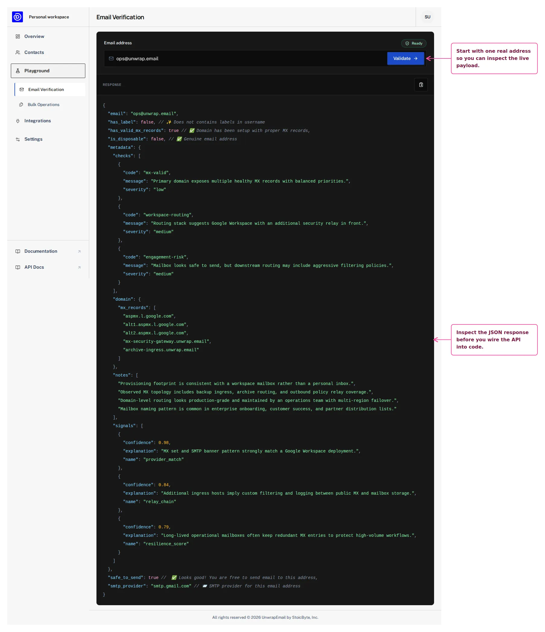Open the Contacts section
Image resolution: width=545 pixels, height=632 pixels.
48,52
